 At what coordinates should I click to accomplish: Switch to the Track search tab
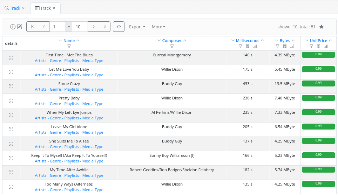point(12,8)
